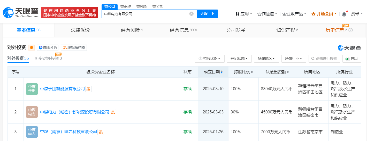Expand the 所属地区 filter dropdown

266,59
